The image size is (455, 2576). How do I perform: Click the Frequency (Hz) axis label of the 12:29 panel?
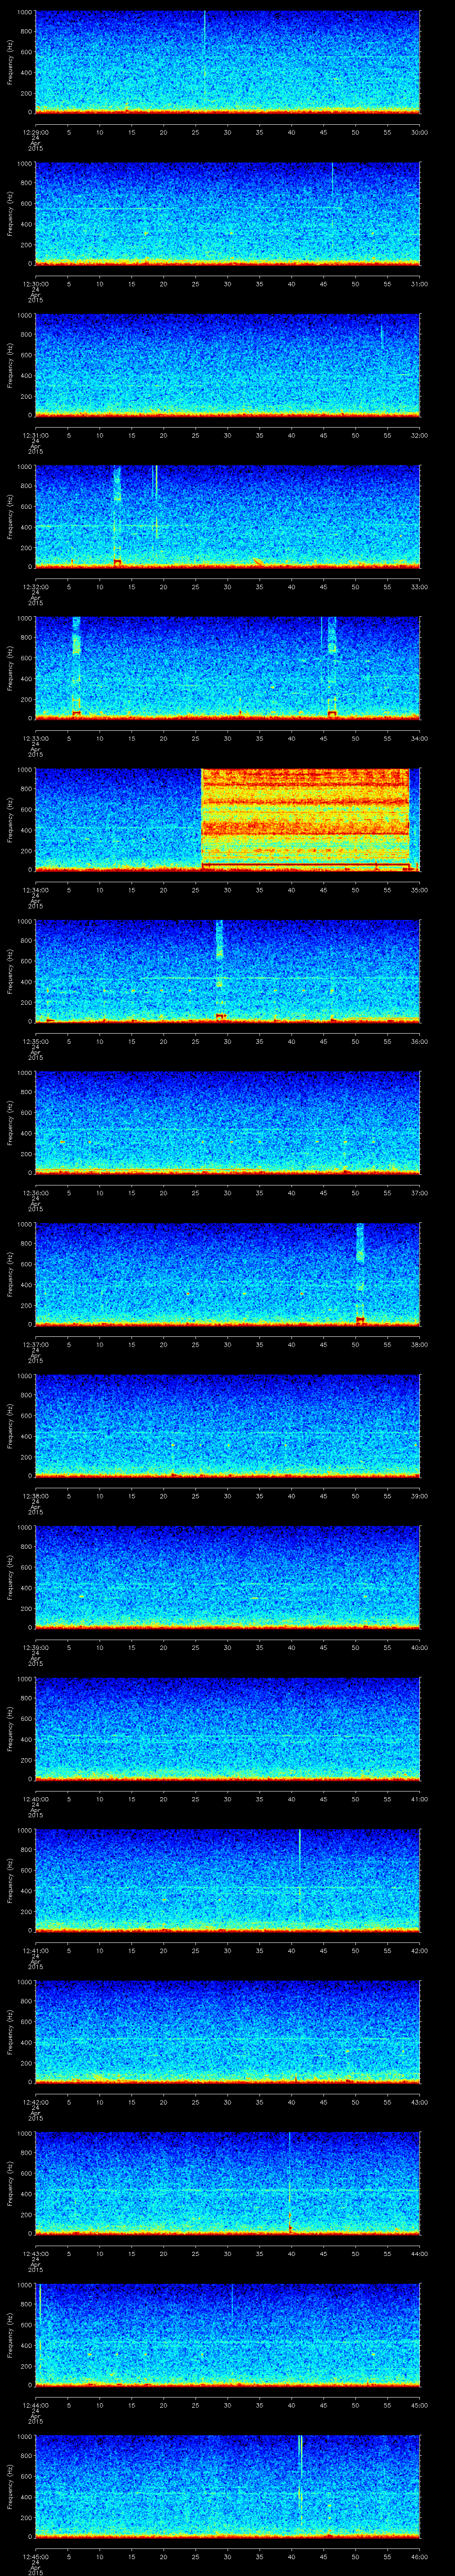[x=11, y=62]
